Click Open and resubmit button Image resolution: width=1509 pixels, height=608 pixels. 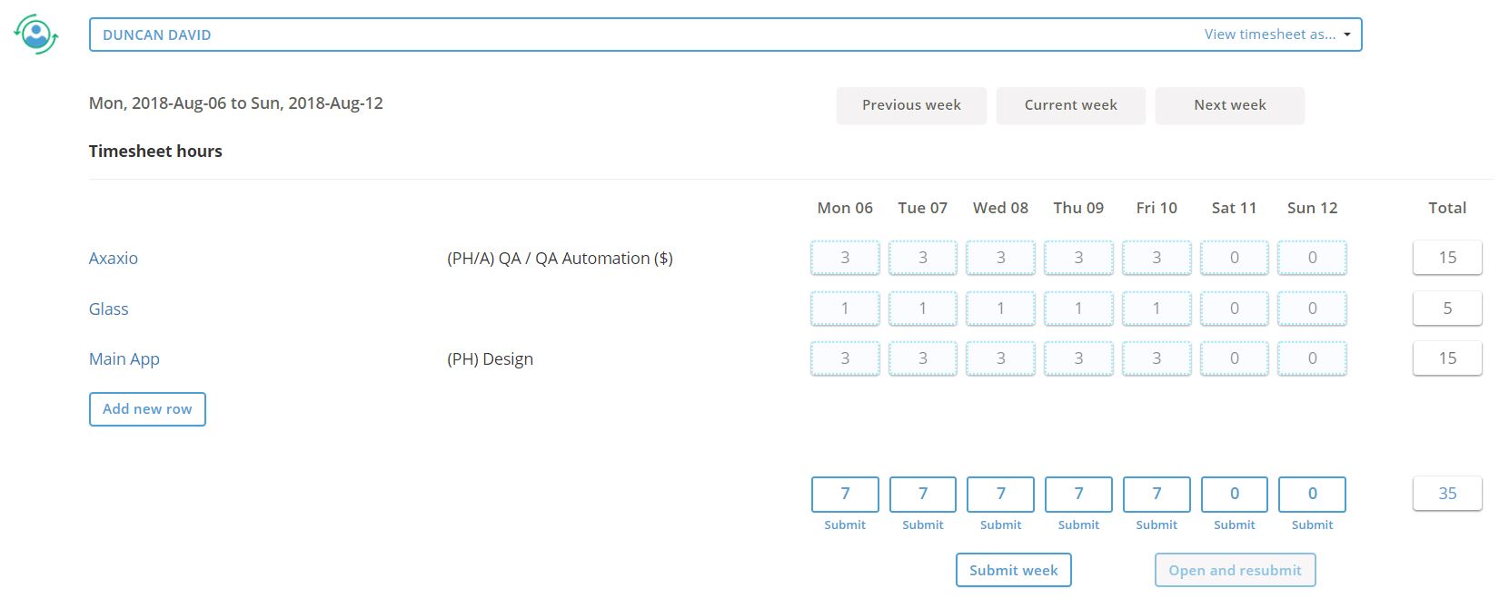pyautogui.click(x=1235, y=571)
